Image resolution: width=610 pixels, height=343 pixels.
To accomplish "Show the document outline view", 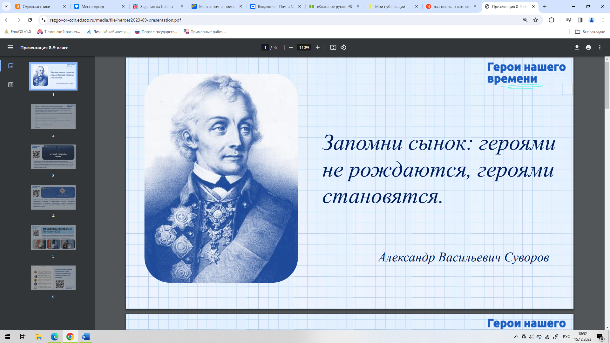I will pos(11,85).
